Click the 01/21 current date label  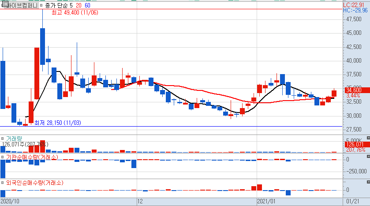[x=353, y=202]
